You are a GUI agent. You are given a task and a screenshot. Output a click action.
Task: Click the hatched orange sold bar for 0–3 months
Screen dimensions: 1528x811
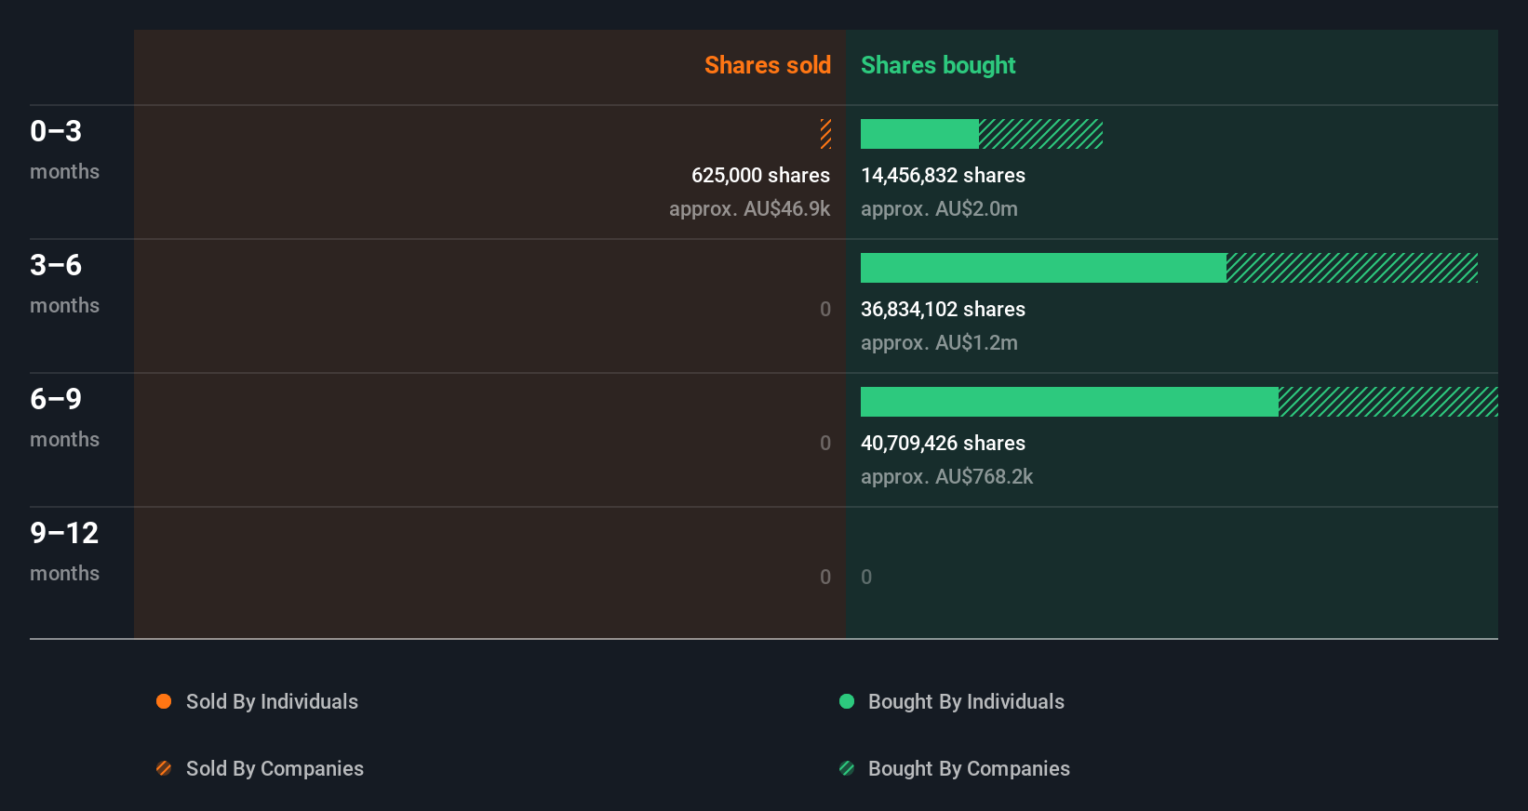click(x=825, y=134)
